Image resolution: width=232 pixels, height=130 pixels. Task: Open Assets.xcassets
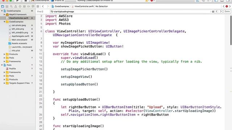19,43
